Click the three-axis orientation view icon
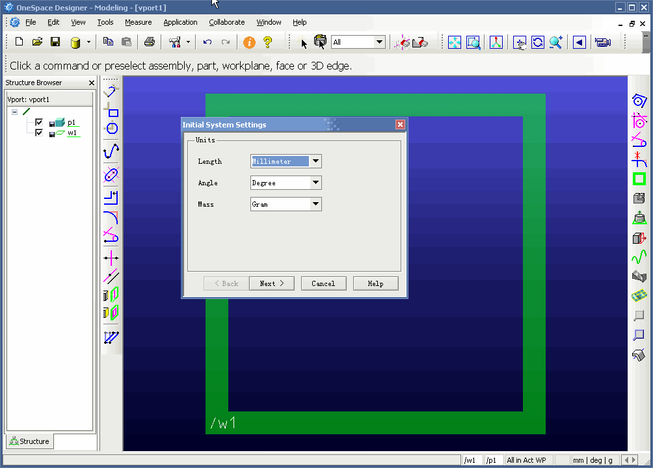 click(x=496, y=42)
